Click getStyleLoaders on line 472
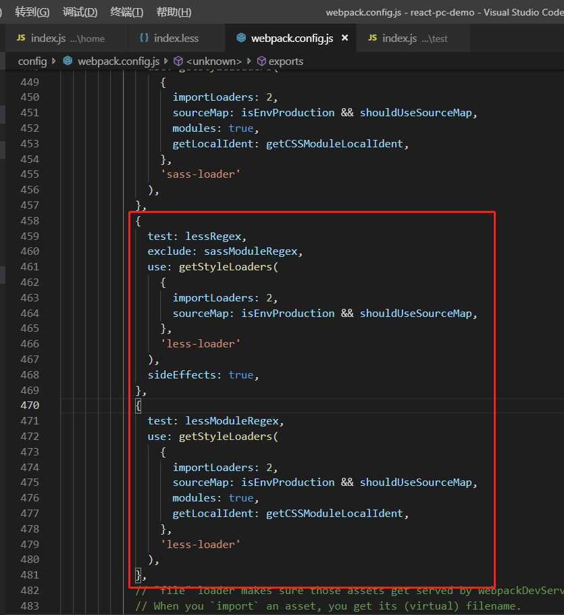564x615 pixels. (226, 437)
